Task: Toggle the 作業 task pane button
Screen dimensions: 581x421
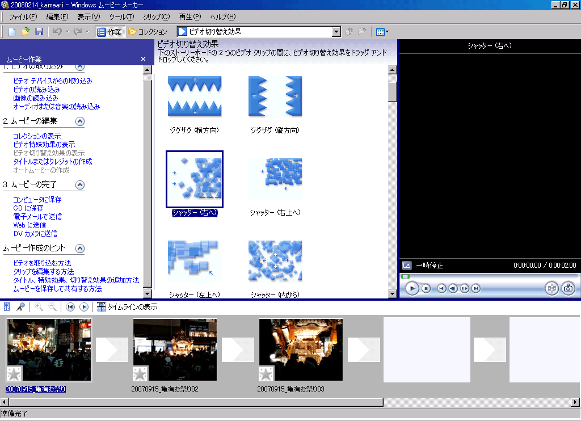Action: [109, 32]
